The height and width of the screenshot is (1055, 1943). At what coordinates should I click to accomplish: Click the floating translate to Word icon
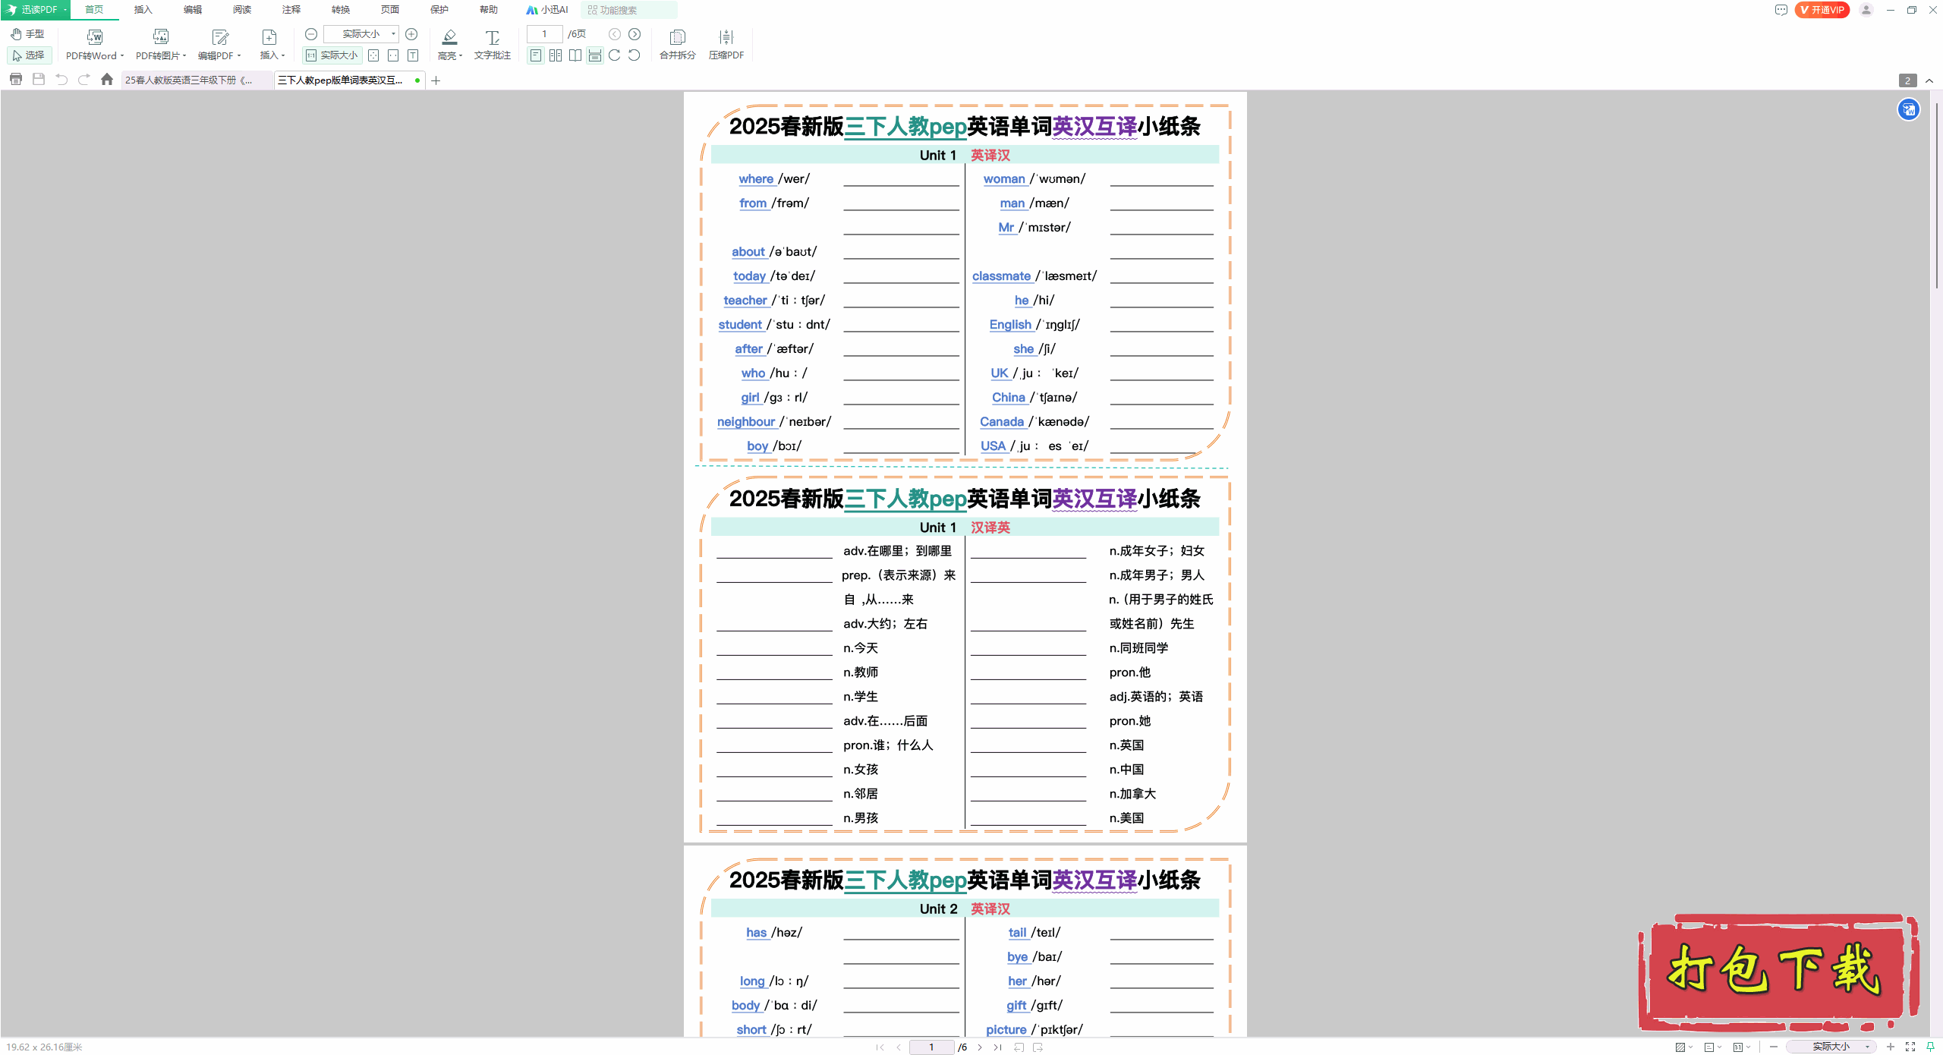coord(1909,110)
